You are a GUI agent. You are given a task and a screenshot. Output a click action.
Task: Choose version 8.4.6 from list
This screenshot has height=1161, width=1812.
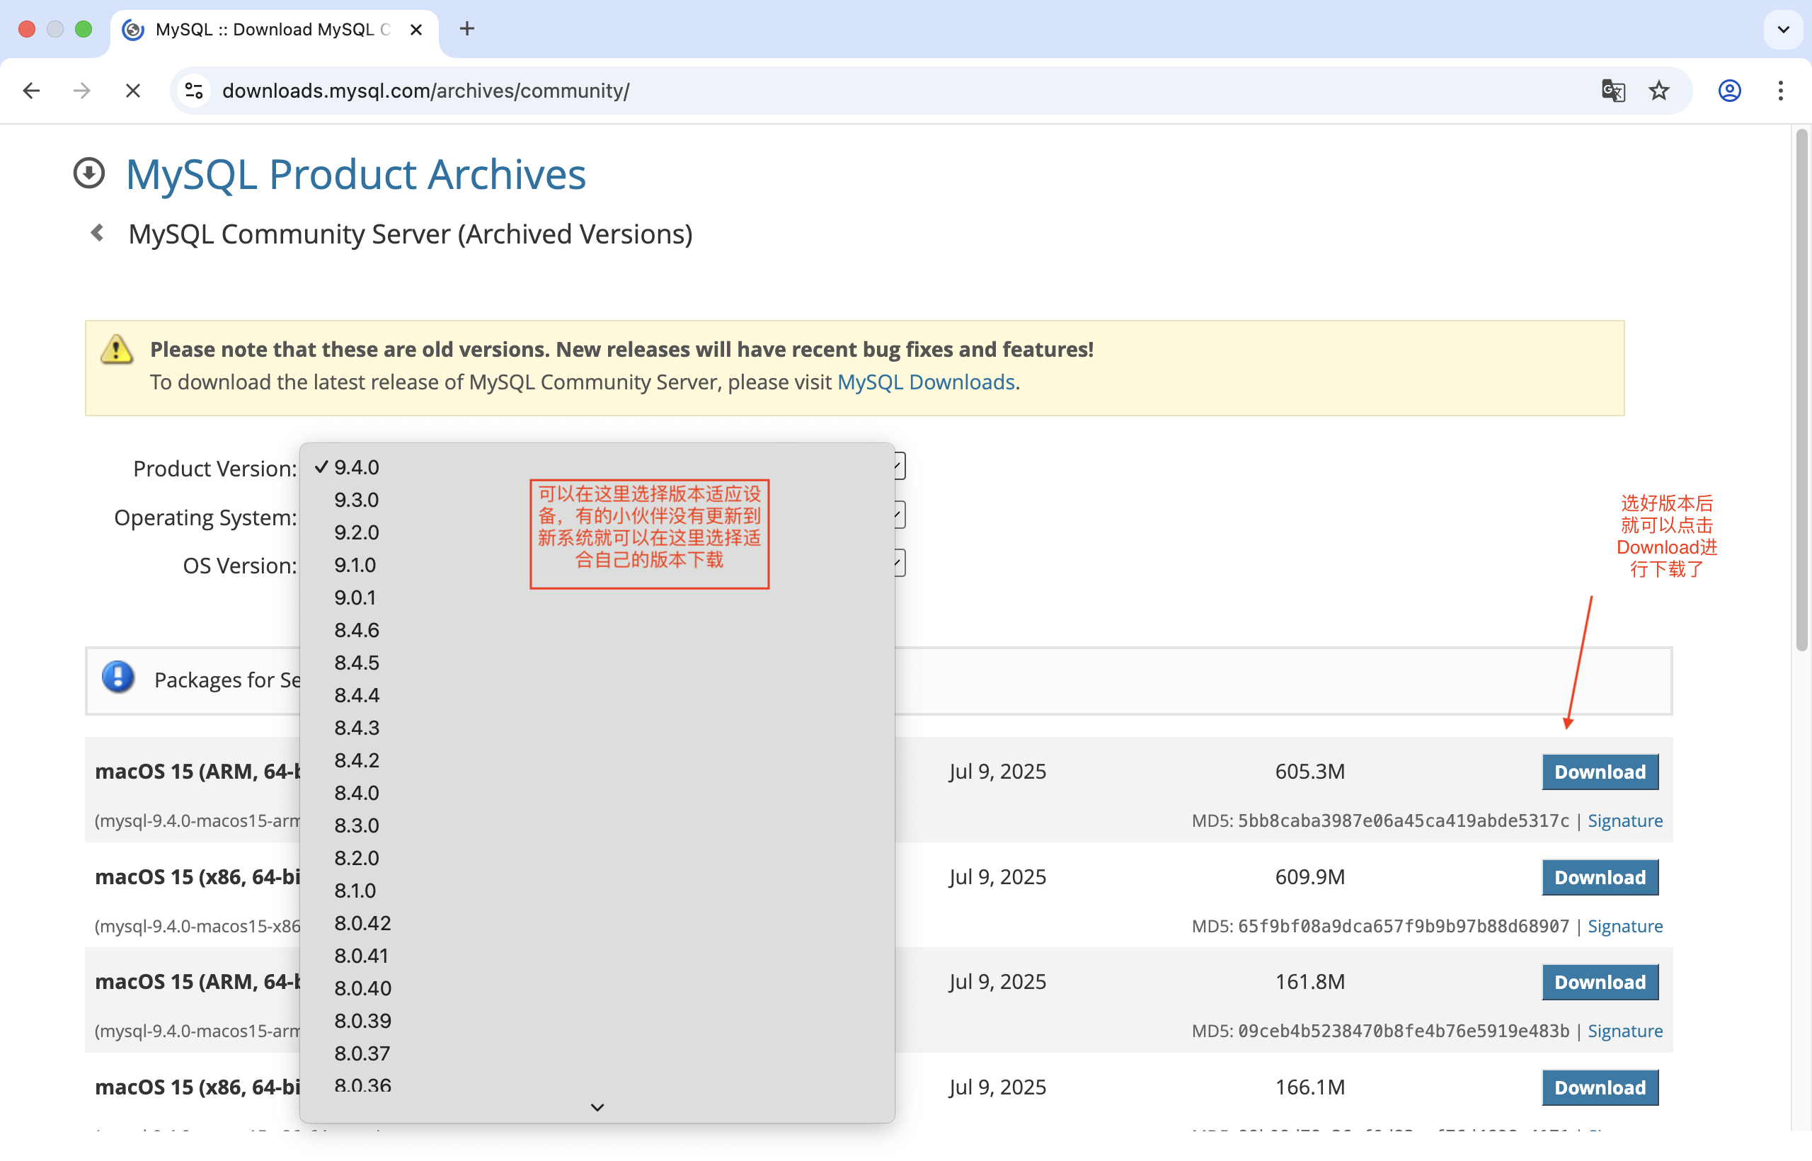357,630
